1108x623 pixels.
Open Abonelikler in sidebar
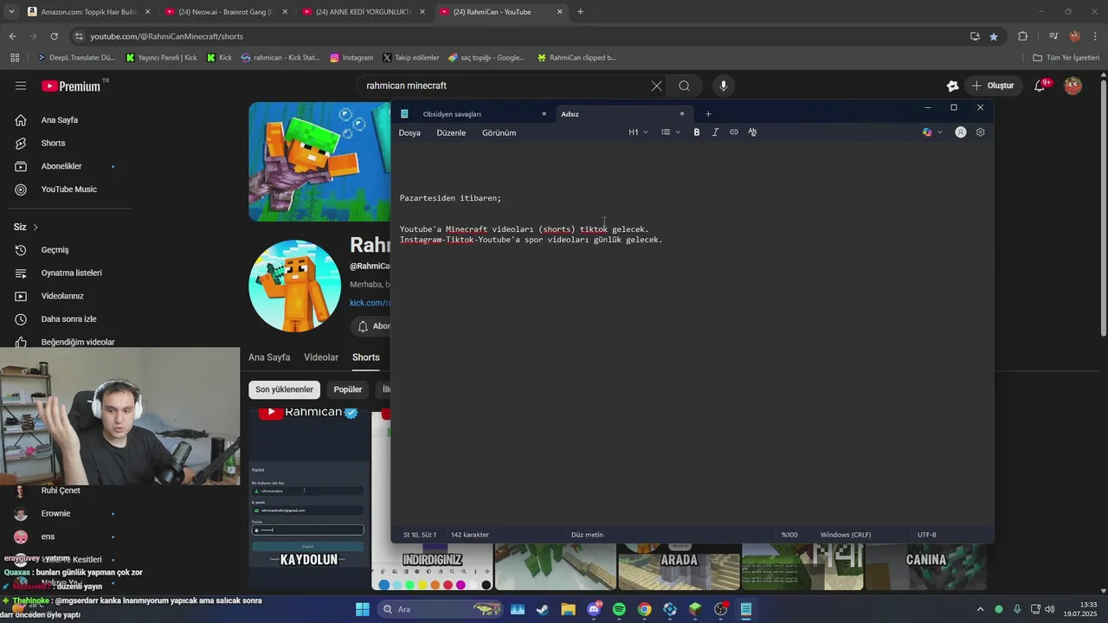coord(61,166)
